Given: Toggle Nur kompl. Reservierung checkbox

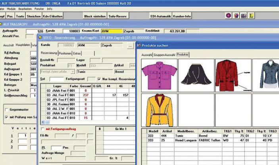Looking at the screenshot, I should [x=99, y=79].
